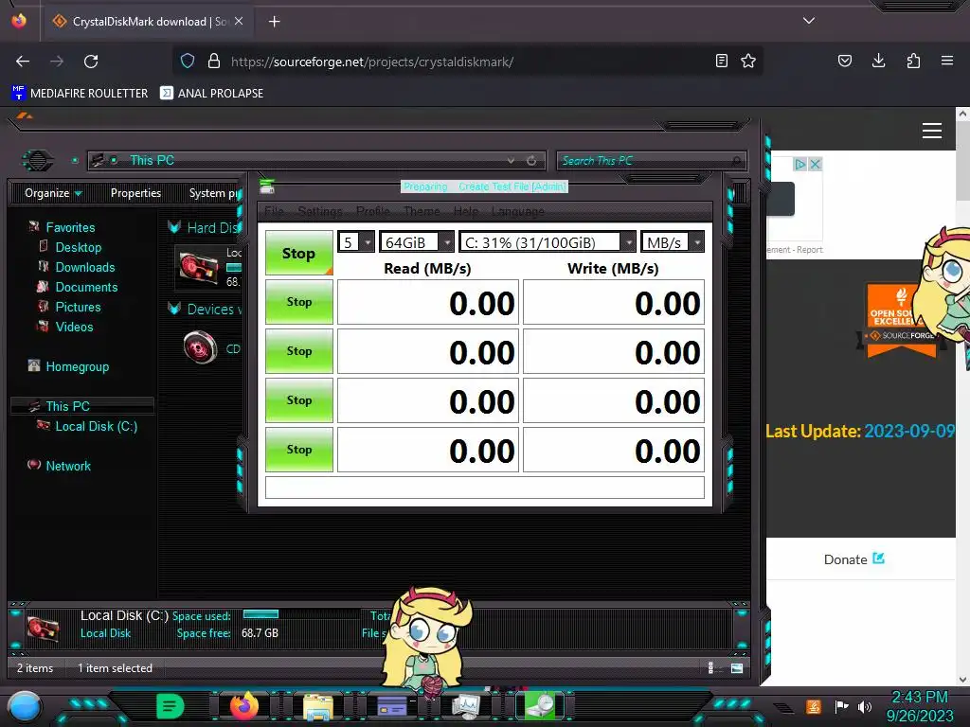
Task: Click the Search This PC field
Action: tap(652, 161)
